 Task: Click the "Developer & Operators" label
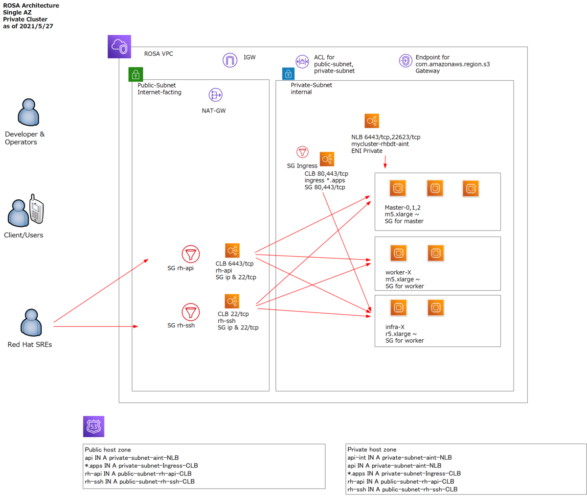click(24, 138)
